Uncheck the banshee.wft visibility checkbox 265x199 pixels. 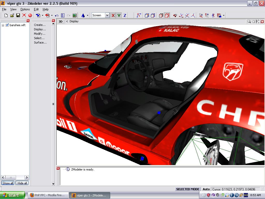click(7, 25)
